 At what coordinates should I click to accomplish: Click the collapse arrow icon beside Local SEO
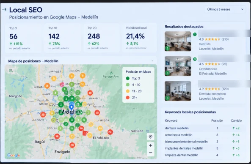5,10
